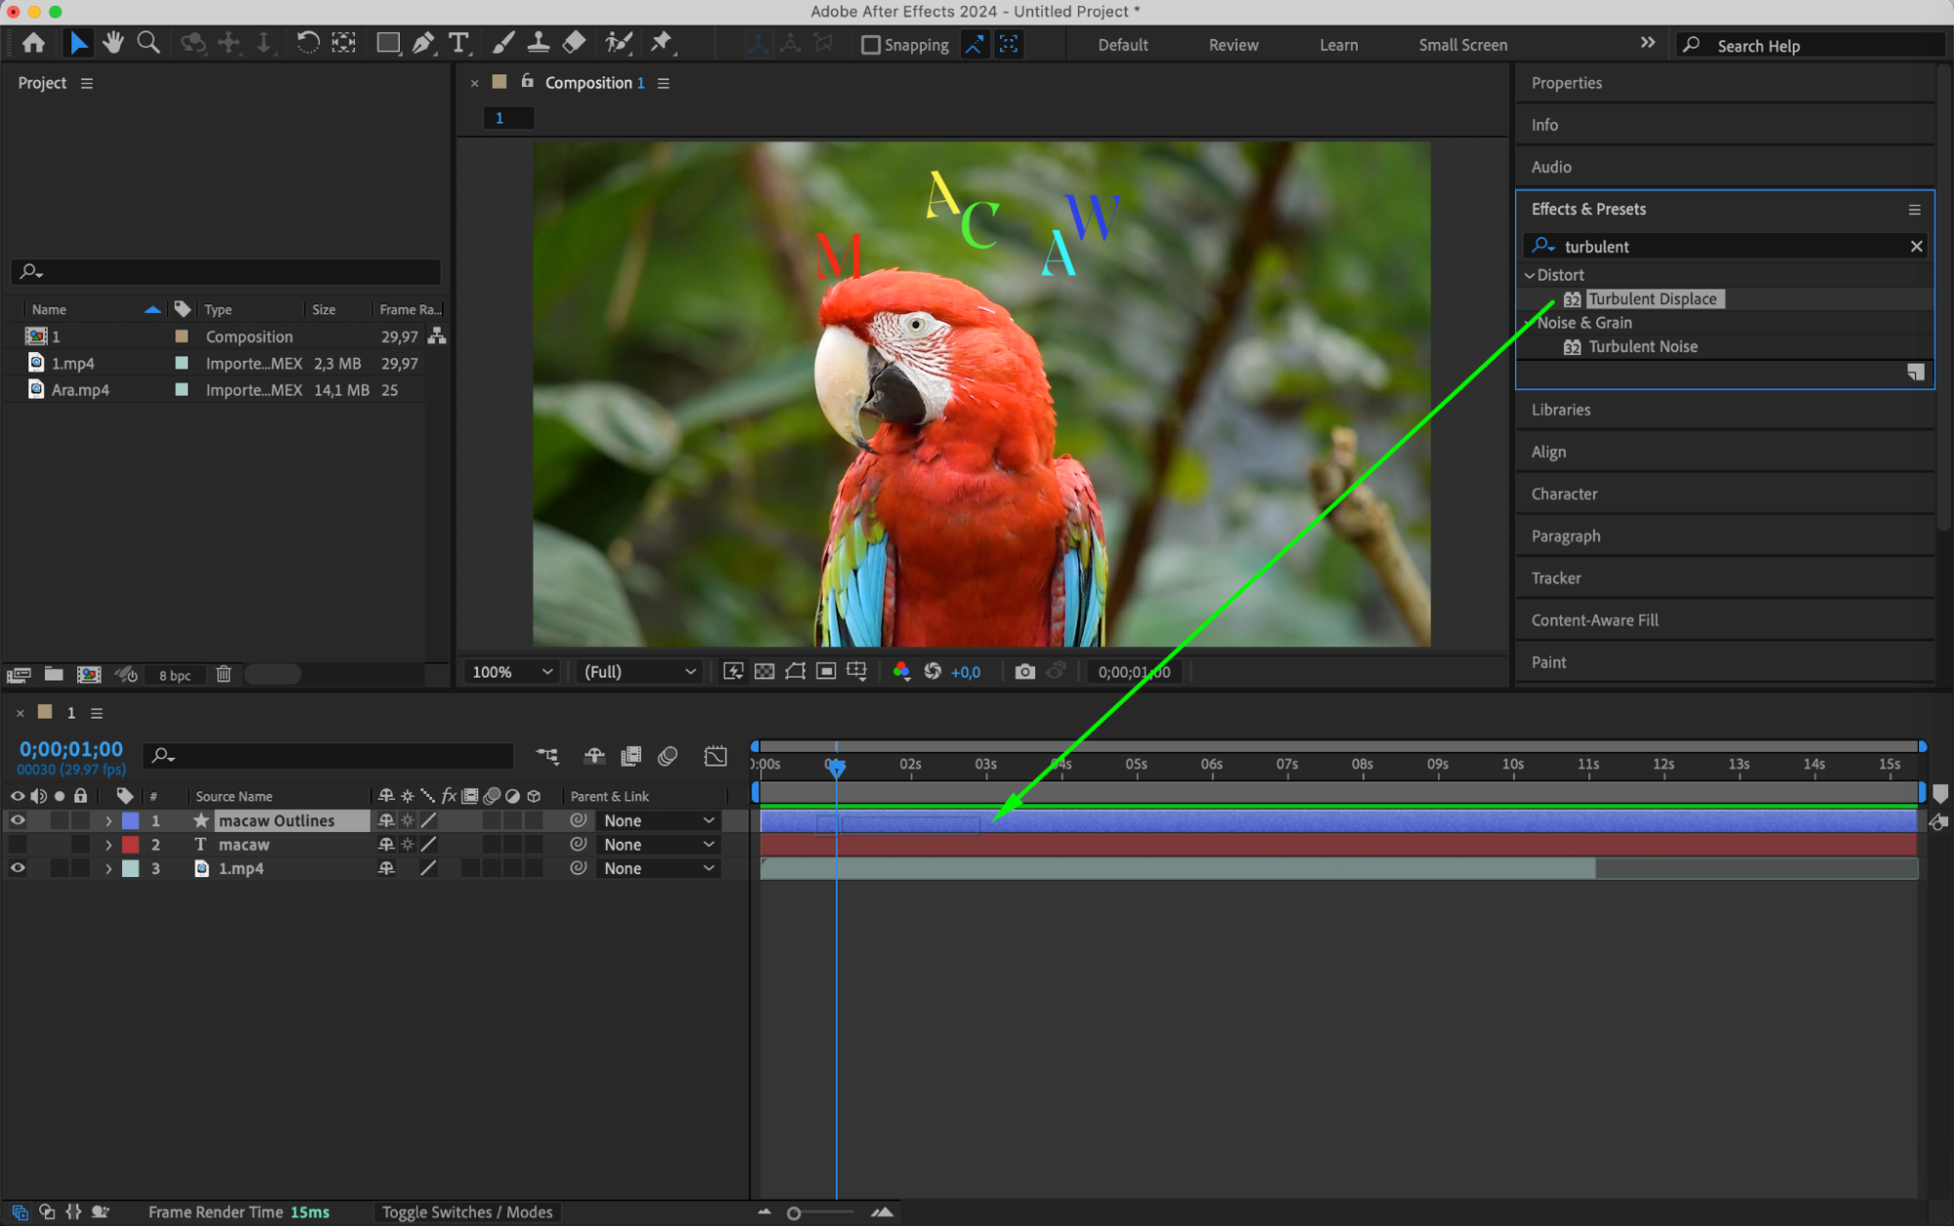Open parent dropdown for 1.mp4 layer
The height and width of the screenshot is (1227, 1954).
(x=659, y=868)
